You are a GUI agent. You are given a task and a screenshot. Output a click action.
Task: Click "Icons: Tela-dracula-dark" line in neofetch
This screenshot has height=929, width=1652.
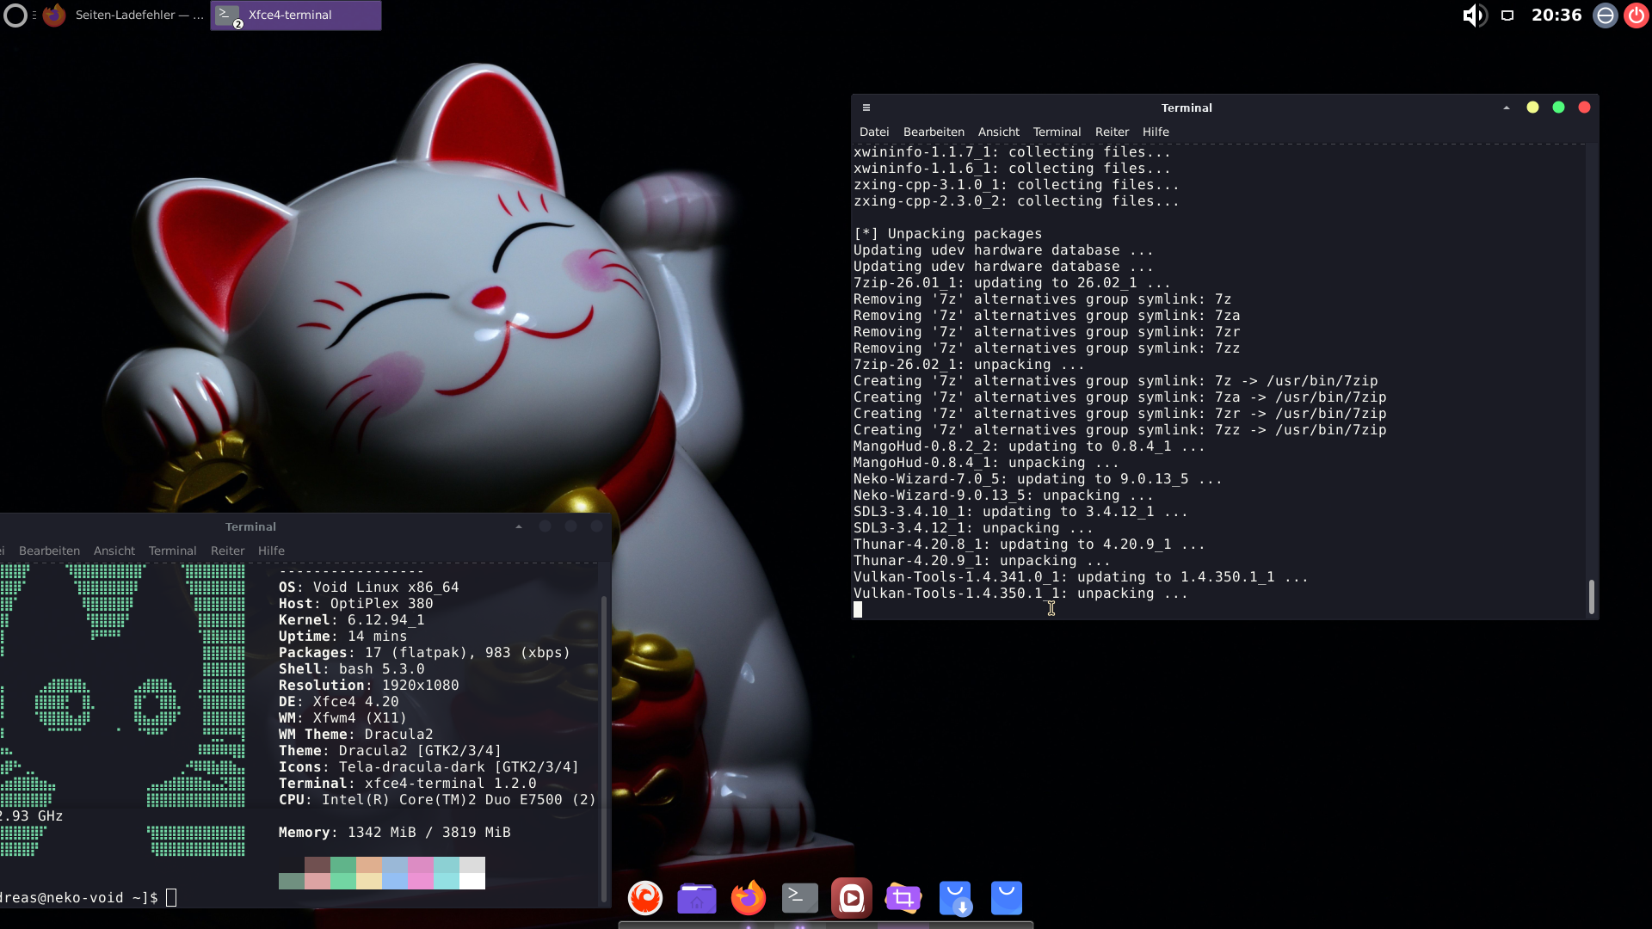[428, 767]
